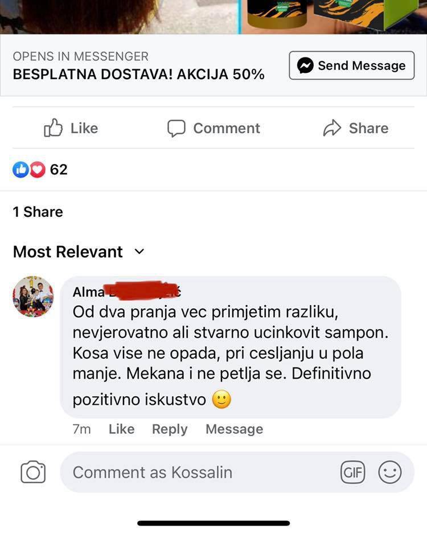Image resolution: width=427 pixels, height=534 pixels.
Task: Tap the Messenger icon in Send Message
Action: pyautogui.click(x=305, y=65)
